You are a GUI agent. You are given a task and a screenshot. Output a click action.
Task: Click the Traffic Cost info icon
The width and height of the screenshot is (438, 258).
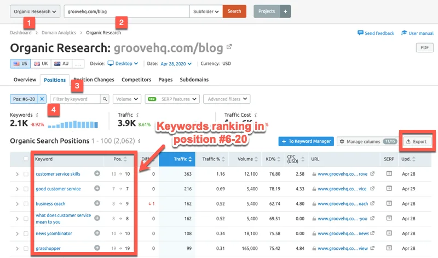(256, 115)
